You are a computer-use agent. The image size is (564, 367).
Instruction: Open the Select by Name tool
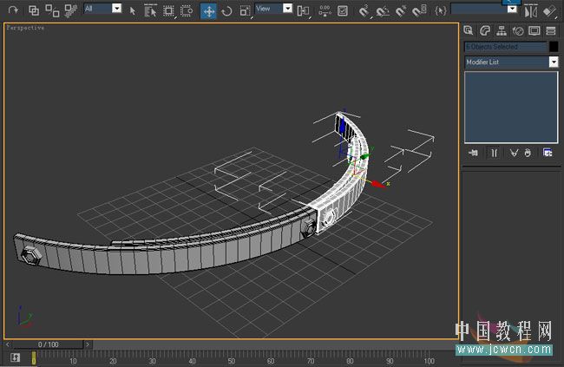point(150,10)
